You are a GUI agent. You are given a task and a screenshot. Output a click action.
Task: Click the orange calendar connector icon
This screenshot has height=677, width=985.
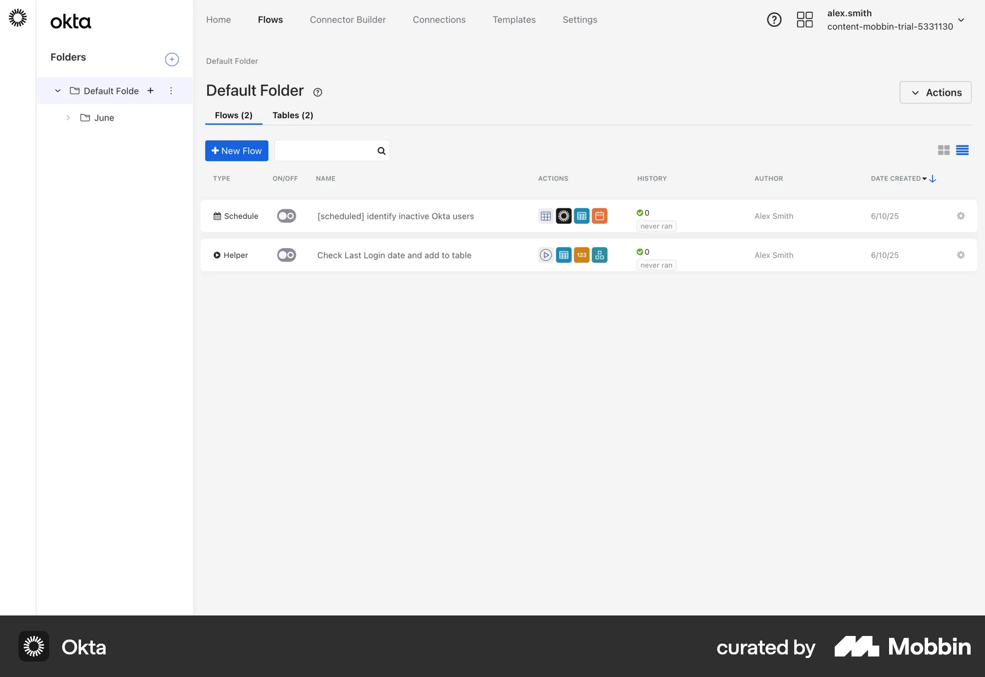[x=599, y=216]
